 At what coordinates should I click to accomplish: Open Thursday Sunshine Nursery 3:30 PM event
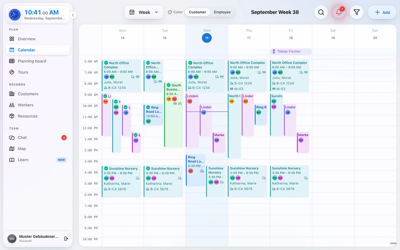248,181
